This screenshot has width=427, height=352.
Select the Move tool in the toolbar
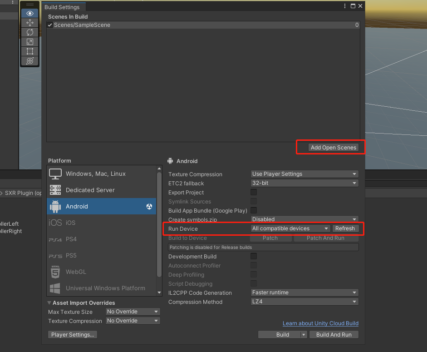pyautogui.click(x=29, y=23)
